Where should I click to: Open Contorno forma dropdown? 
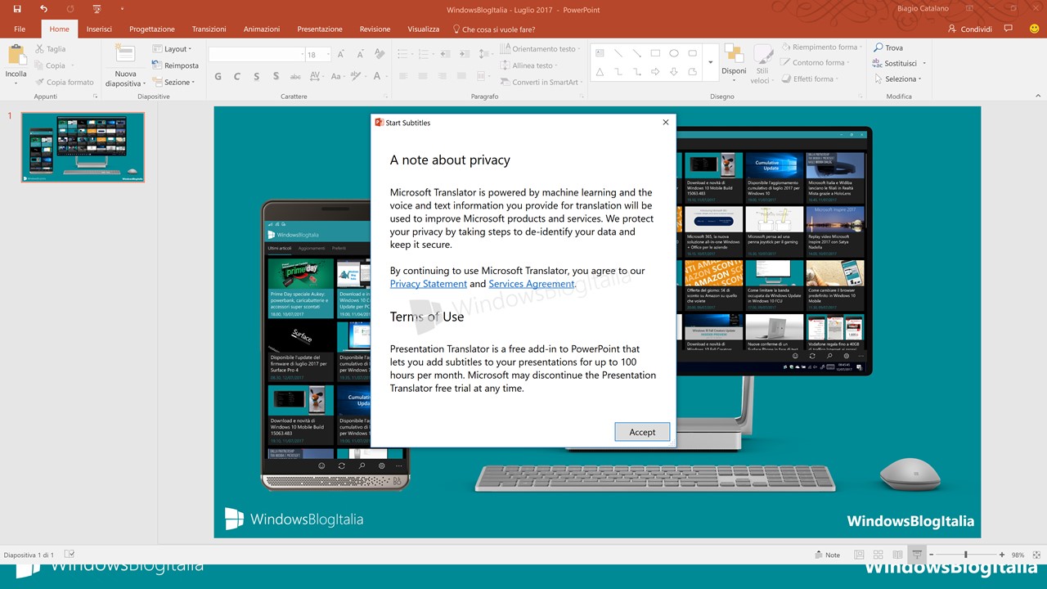(816, 63)
